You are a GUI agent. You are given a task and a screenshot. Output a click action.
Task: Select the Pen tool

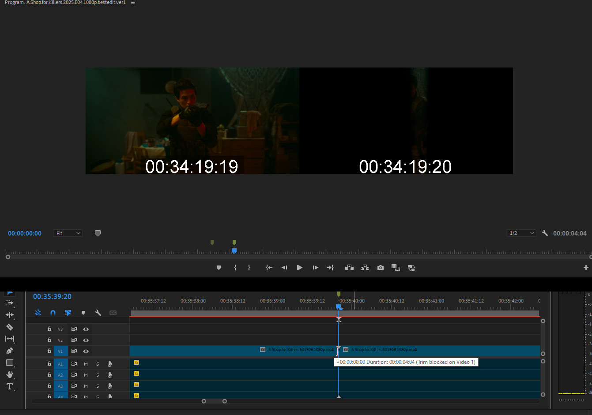(x=9, y=351)
